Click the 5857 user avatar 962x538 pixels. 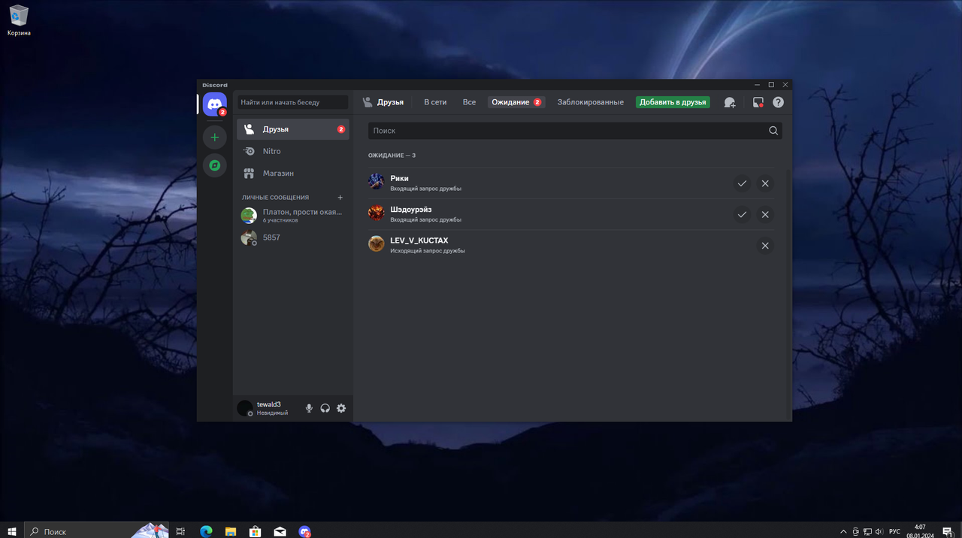[x=249, y=237]
